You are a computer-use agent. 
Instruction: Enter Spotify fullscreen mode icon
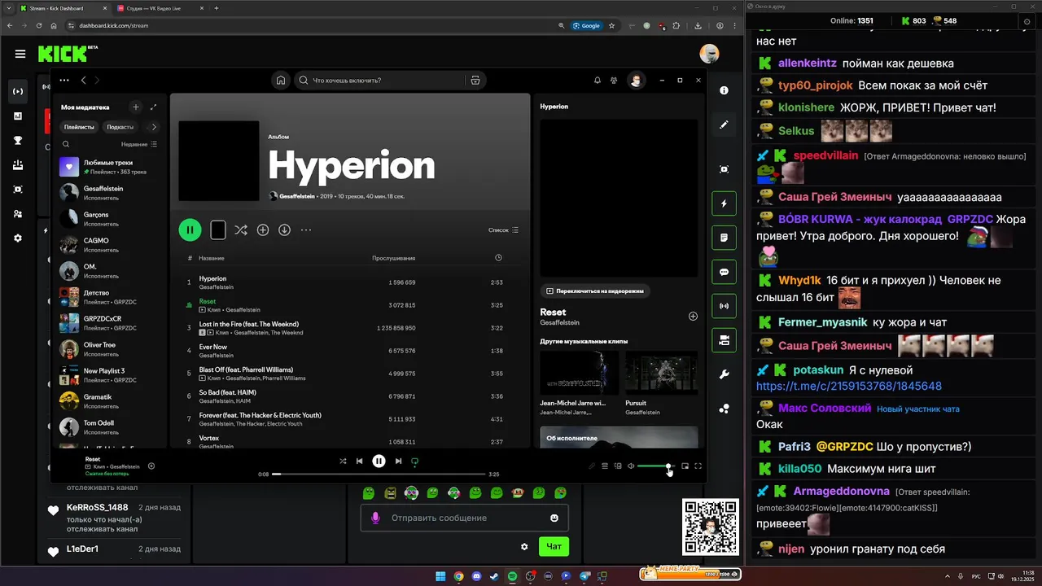[698, 466]
